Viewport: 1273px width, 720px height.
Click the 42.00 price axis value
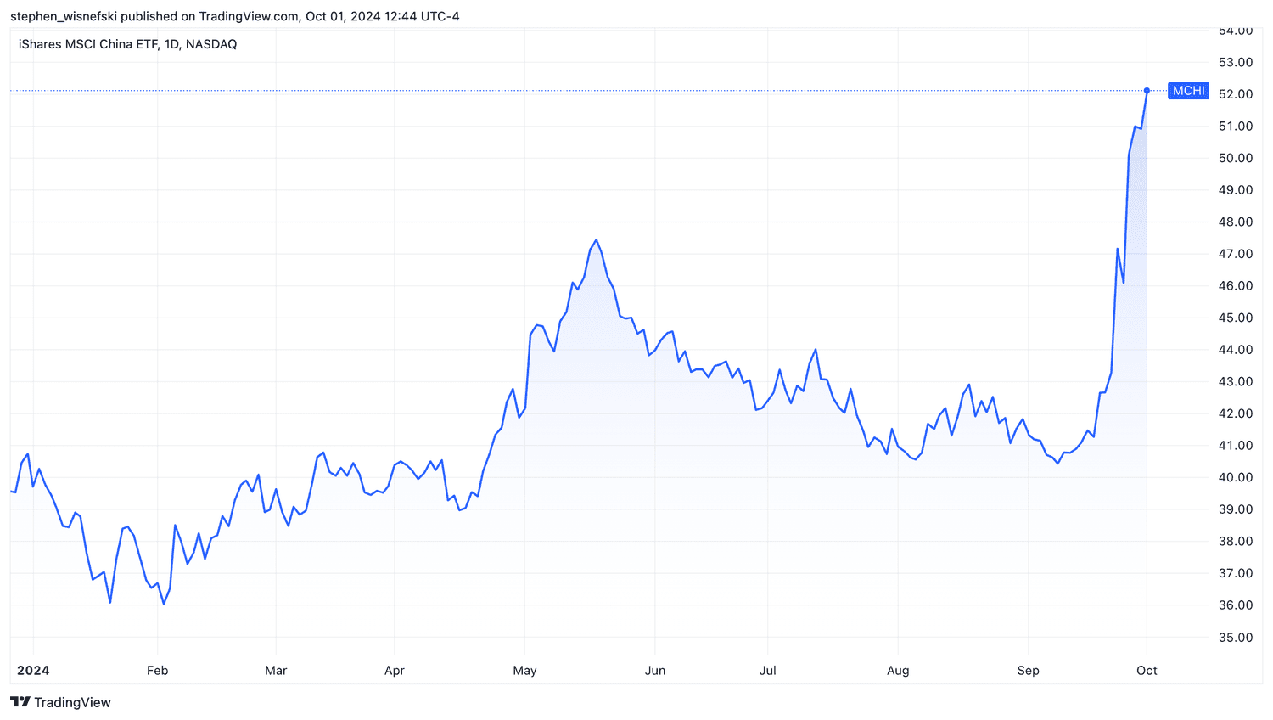coord(1236,413)
